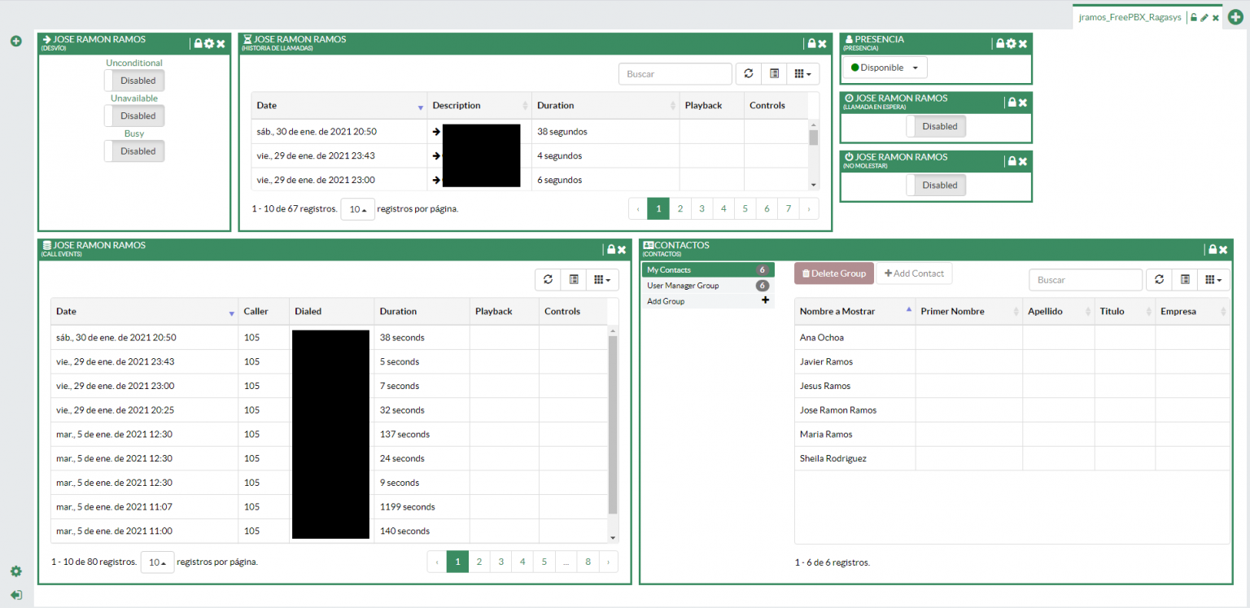This screenshot has width=1250, height=608.
Task: Refresh the Historia de Llamadas call list
Action: tap(748, 73)
